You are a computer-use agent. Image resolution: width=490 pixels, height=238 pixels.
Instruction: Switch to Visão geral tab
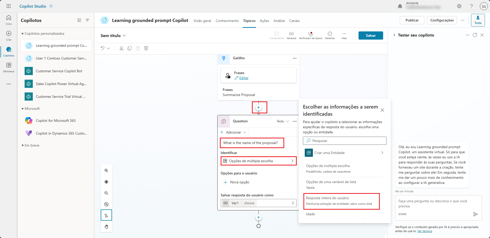pos(202,21)
